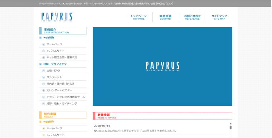The image size is (272, 138).
Task: Open チラシ・カタログ各種販促ツール link
Action: point(66,97)
